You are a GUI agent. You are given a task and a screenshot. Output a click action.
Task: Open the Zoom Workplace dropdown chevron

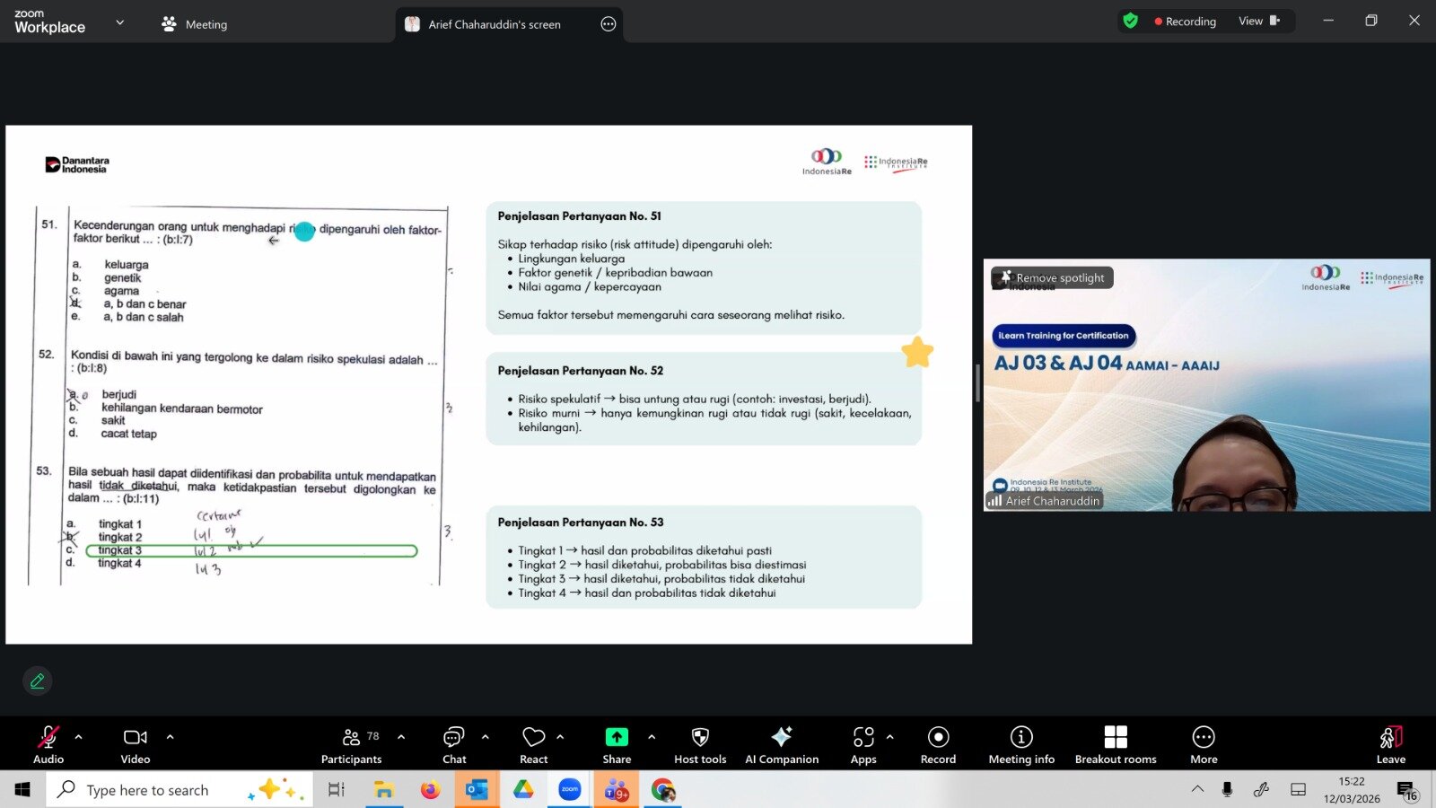pos(120,22)
